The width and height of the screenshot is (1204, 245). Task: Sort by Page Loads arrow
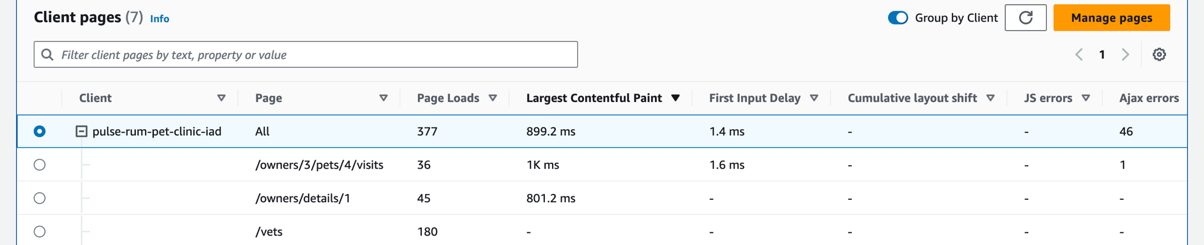pyautogui.click(x=493, y=98)
